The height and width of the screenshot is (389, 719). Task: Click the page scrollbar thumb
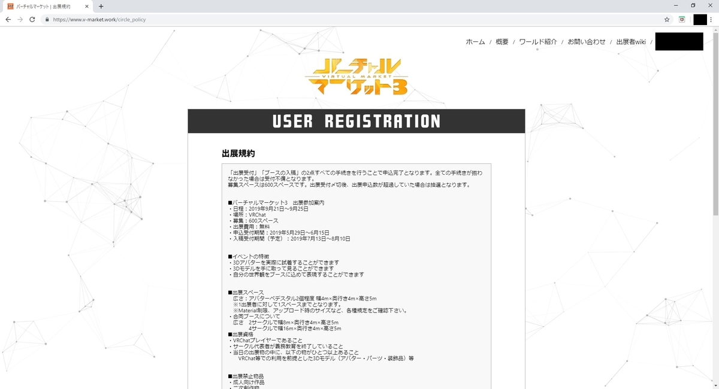click(715, 124)
